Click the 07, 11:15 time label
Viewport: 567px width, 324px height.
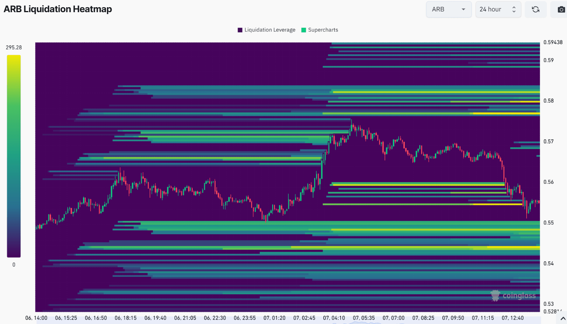483,318
